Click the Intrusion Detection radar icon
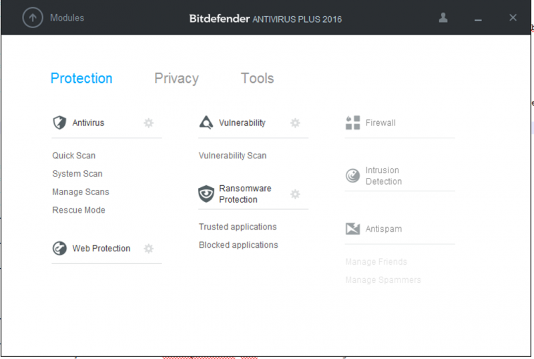Viewport: 534px width, 359px height. pyautogui.click(x=353, y=176)
